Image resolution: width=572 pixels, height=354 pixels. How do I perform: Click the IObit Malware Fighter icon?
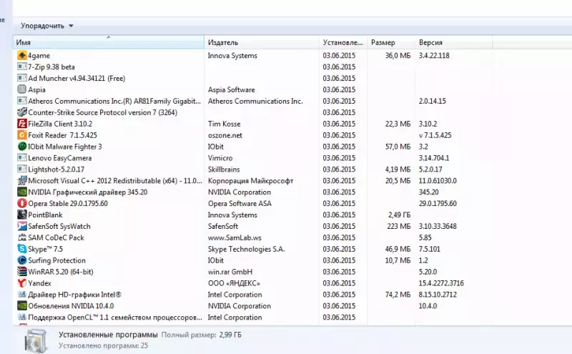pyautogui.click(x=22, y=147)
